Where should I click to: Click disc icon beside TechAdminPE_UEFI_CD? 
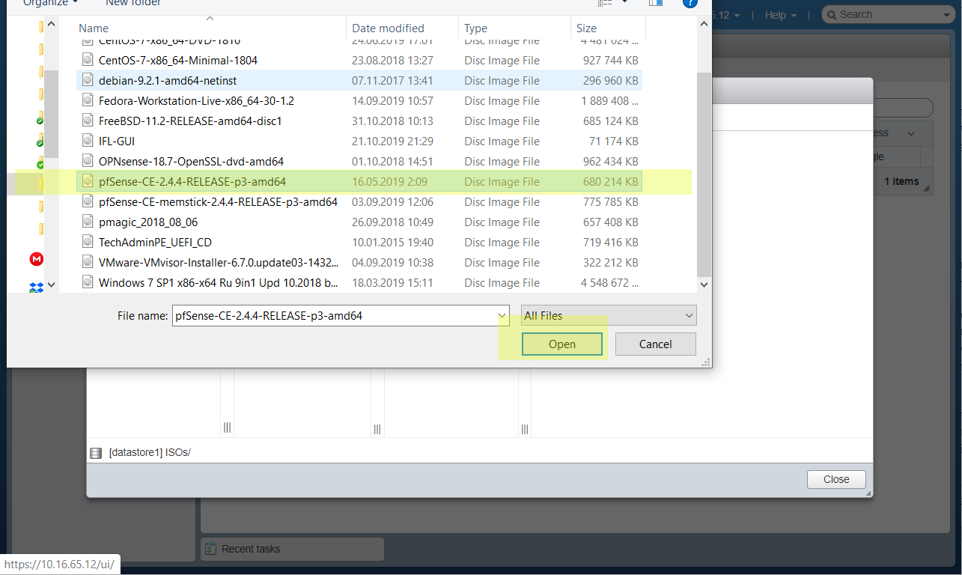point(88,242)
